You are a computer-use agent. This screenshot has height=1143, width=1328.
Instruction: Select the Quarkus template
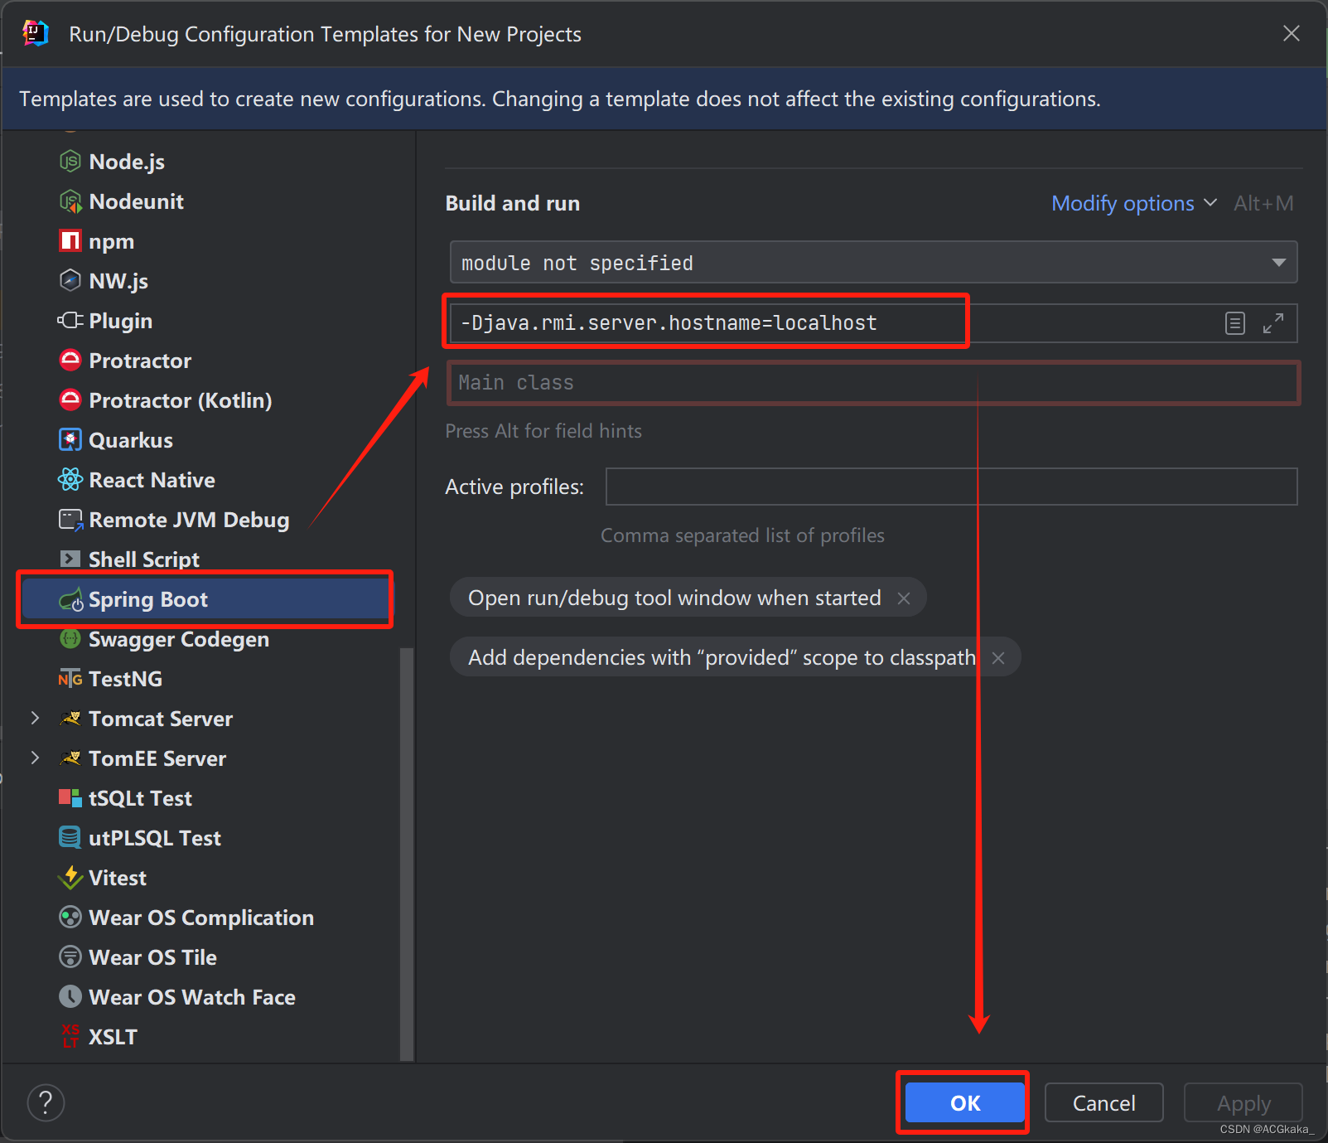[205, 440]
